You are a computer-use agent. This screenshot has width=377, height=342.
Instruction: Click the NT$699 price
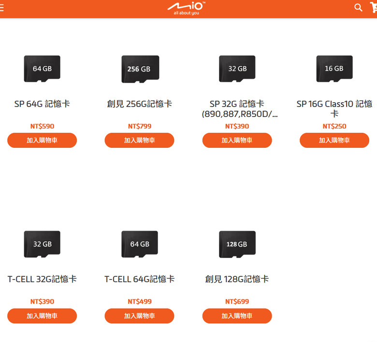[237, 301]
